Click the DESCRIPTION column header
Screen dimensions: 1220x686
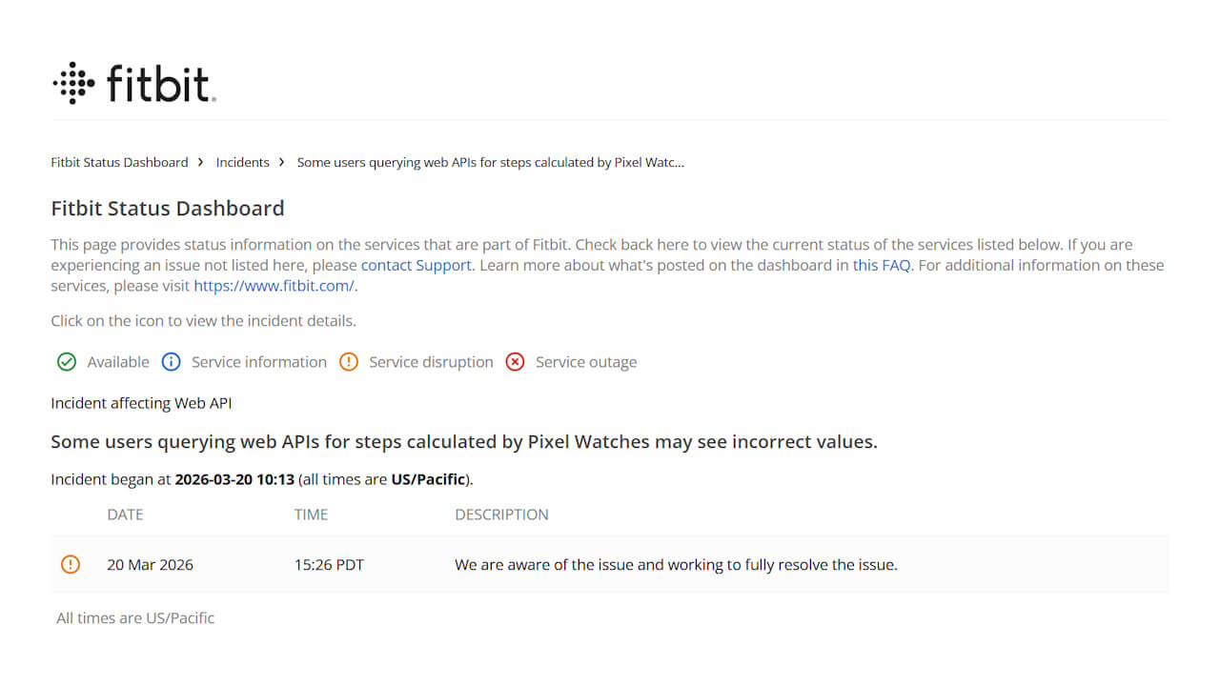click(501, 514)
